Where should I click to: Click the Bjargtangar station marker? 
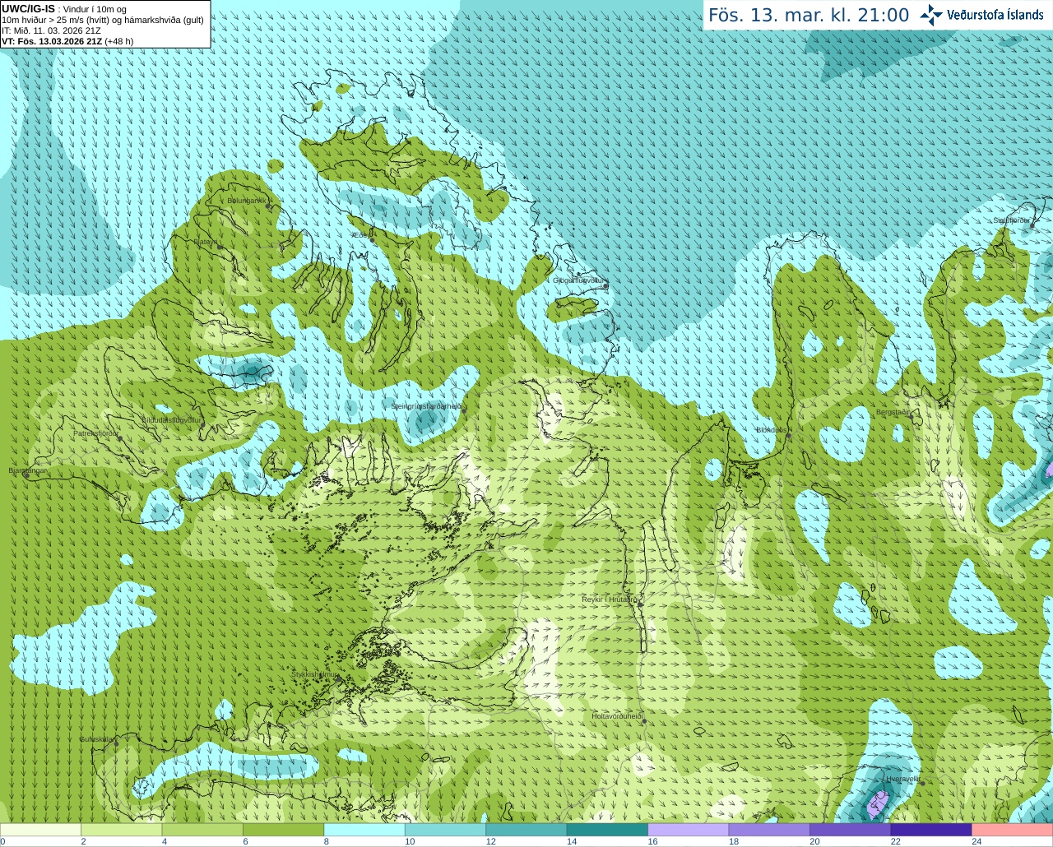tap(27, 475)
